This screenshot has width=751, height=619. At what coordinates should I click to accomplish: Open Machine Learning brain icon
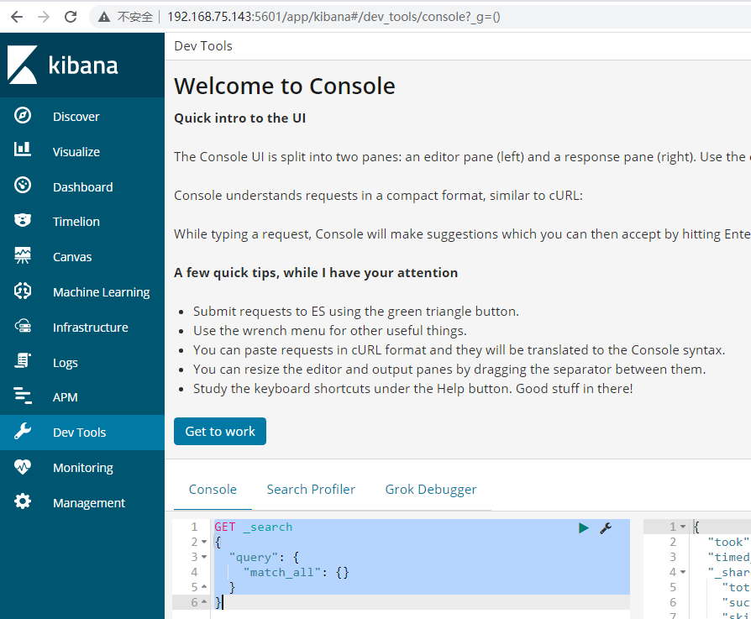point(23,291)
